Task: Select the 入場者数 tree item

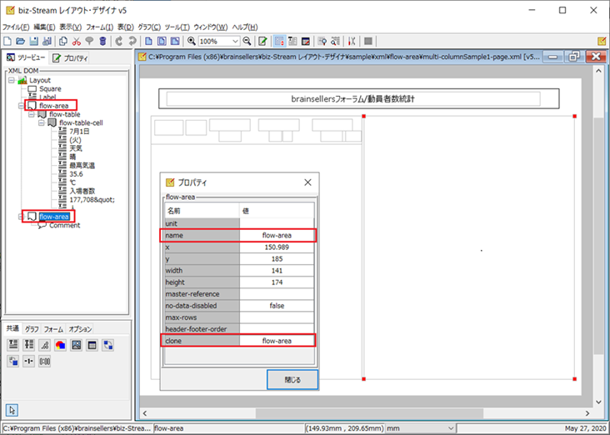Action: 82,191
